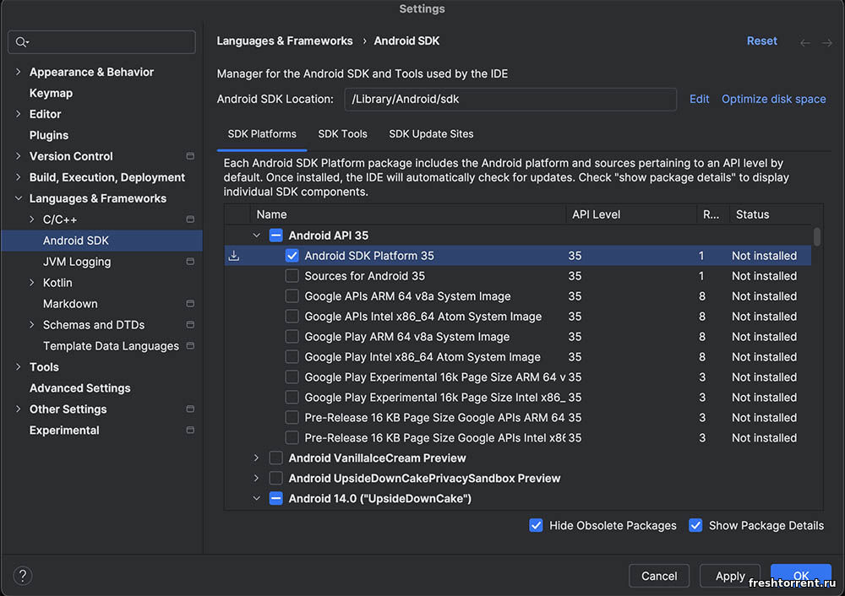Click download icon beside Android SDK Platform 35

coord(234,256)
